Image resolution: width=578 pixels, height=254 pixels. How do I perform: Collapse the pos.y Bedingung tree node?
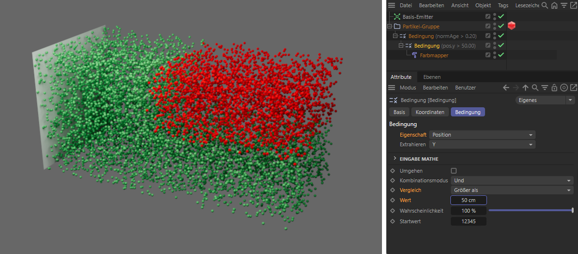401,46
